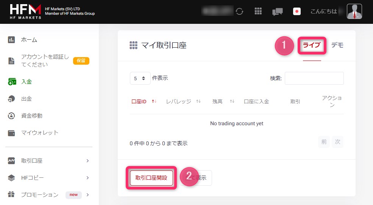Click the 取引口座開設 button
Viewport: 373px width, 205px height.
[151, 178]
